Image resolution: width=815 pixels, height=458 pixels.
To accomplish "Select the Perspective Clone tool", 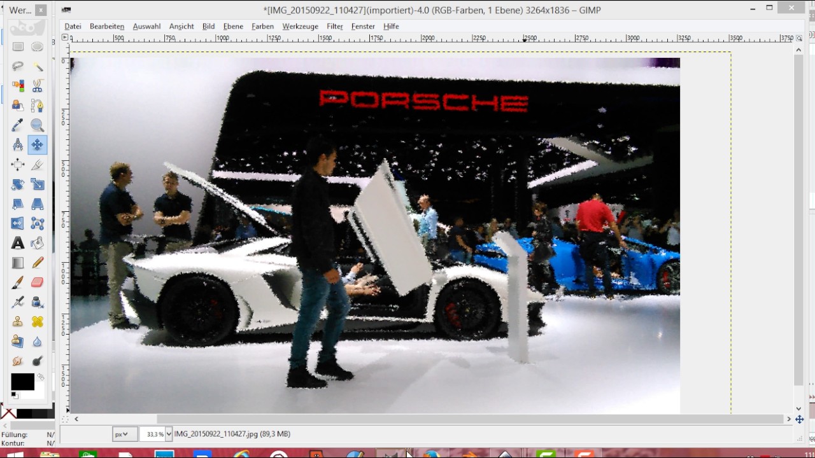I will pos(18,342).
